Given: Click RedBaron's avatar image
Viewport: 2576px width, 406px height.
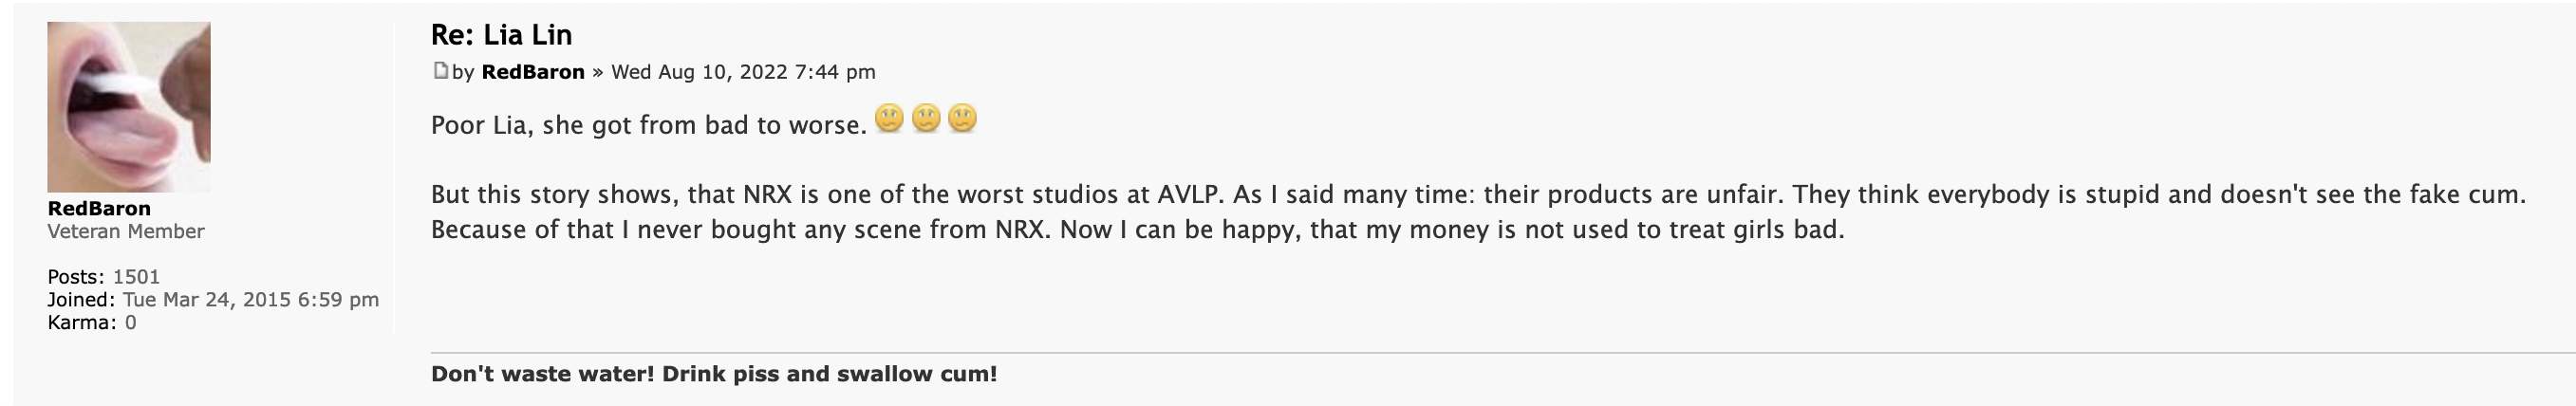Looking at the screenshot, I should point(129,106).
